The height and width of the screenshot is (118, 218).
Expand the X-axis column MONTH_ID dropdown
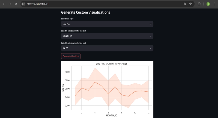pyautogui.click(x=107, y=36)
